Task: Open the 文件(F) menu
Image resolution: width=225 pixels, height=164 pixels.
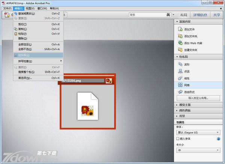Action: pos(7,9)
